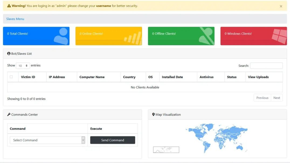The height and width of the screenshot is (163, 290).
Task: Open the Show entries dropdown
Action: 23,66
